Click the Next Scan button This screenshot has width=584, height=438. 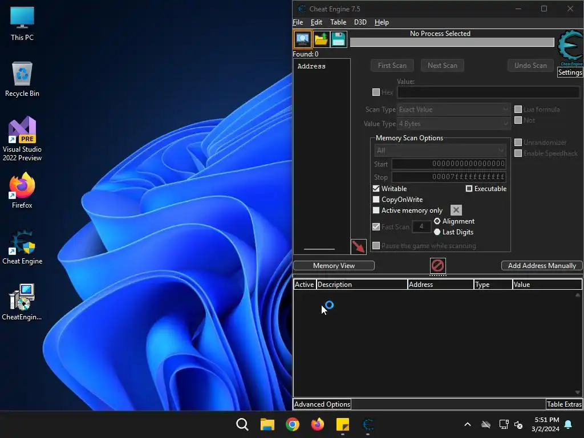tap(442, 66)
